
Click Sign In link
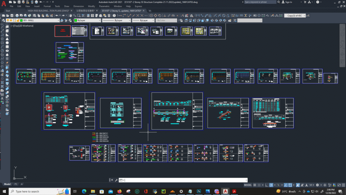[x=289, y=2]
